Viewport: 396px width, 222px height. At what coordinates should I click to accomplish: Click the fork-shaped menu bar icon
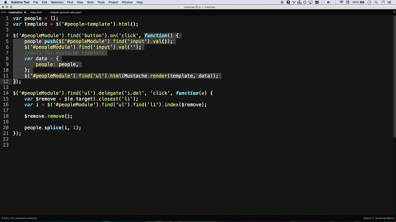click(x=294, y=2)
